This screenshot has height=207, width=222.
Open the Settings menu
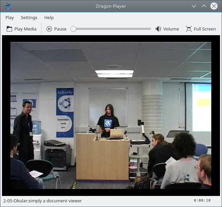(29, 17)
